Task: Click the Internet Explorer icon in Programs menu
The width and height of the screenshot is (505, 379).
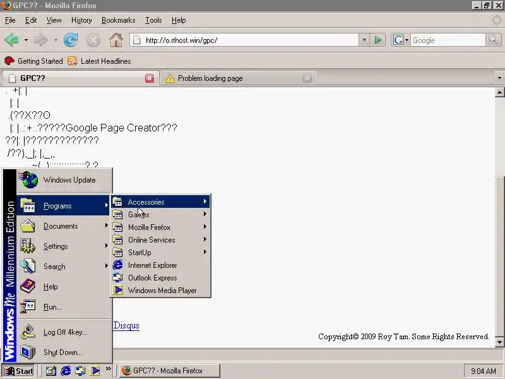Action: [x=117, y=265]
